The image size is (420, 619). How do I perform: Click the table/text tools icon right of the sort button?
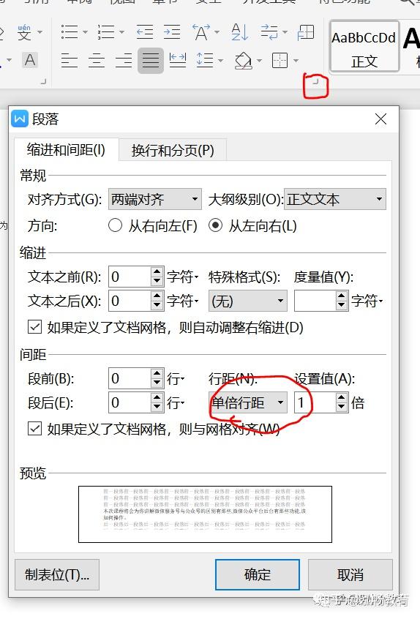click(306, 32)
